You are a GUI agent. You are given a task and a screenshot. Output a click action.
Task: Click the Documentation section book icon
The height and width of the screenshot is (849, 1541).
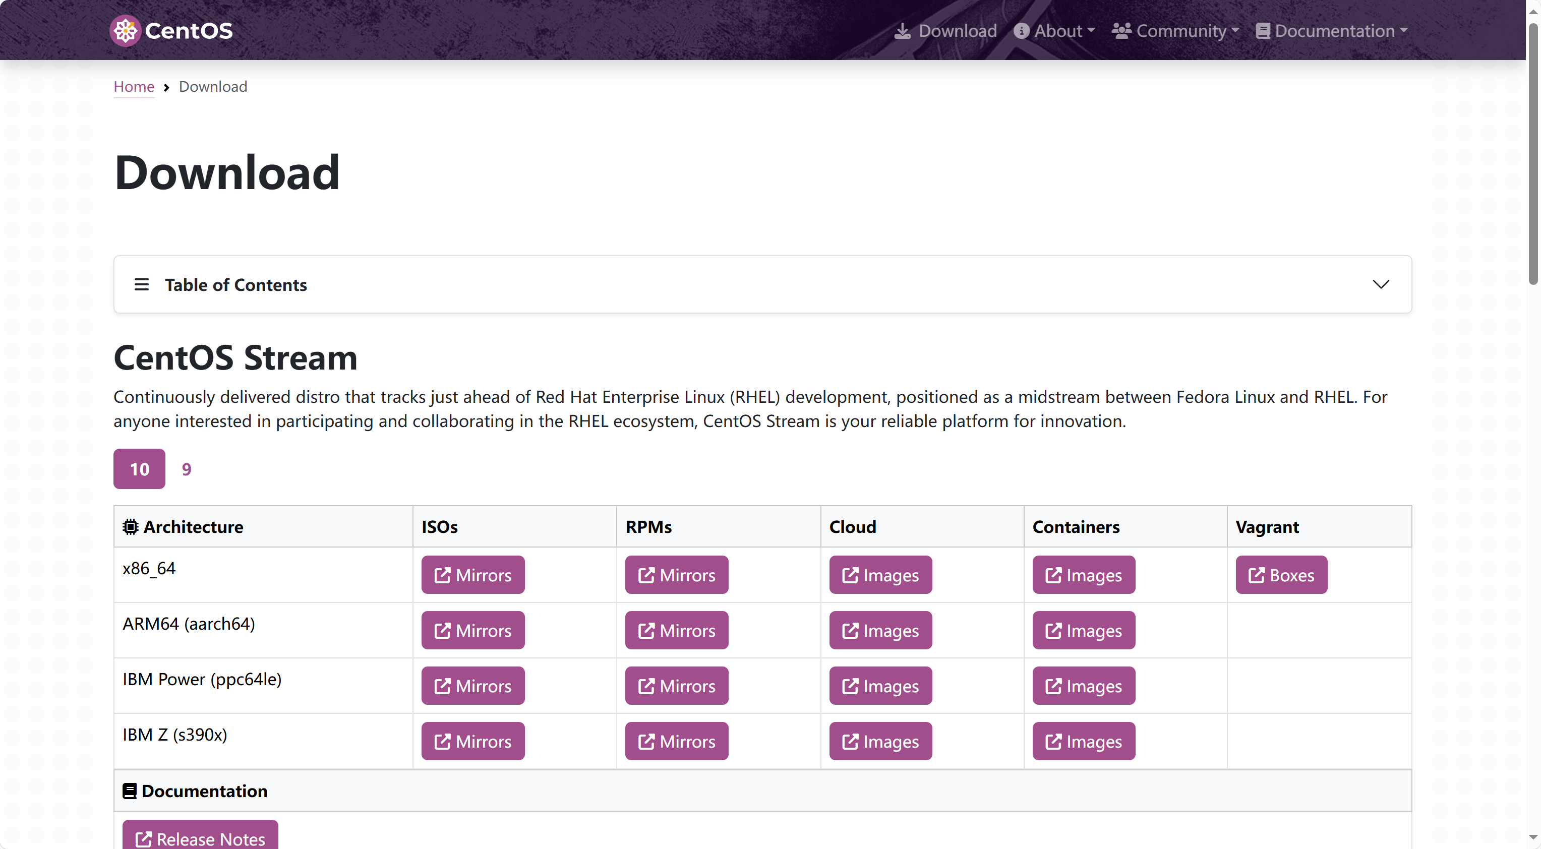130,791
